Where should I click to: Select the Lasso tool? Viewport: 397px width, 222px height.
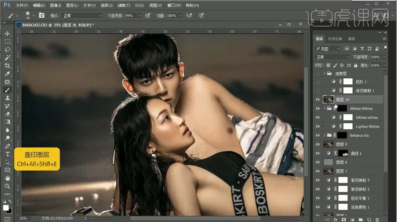[7, 50]
